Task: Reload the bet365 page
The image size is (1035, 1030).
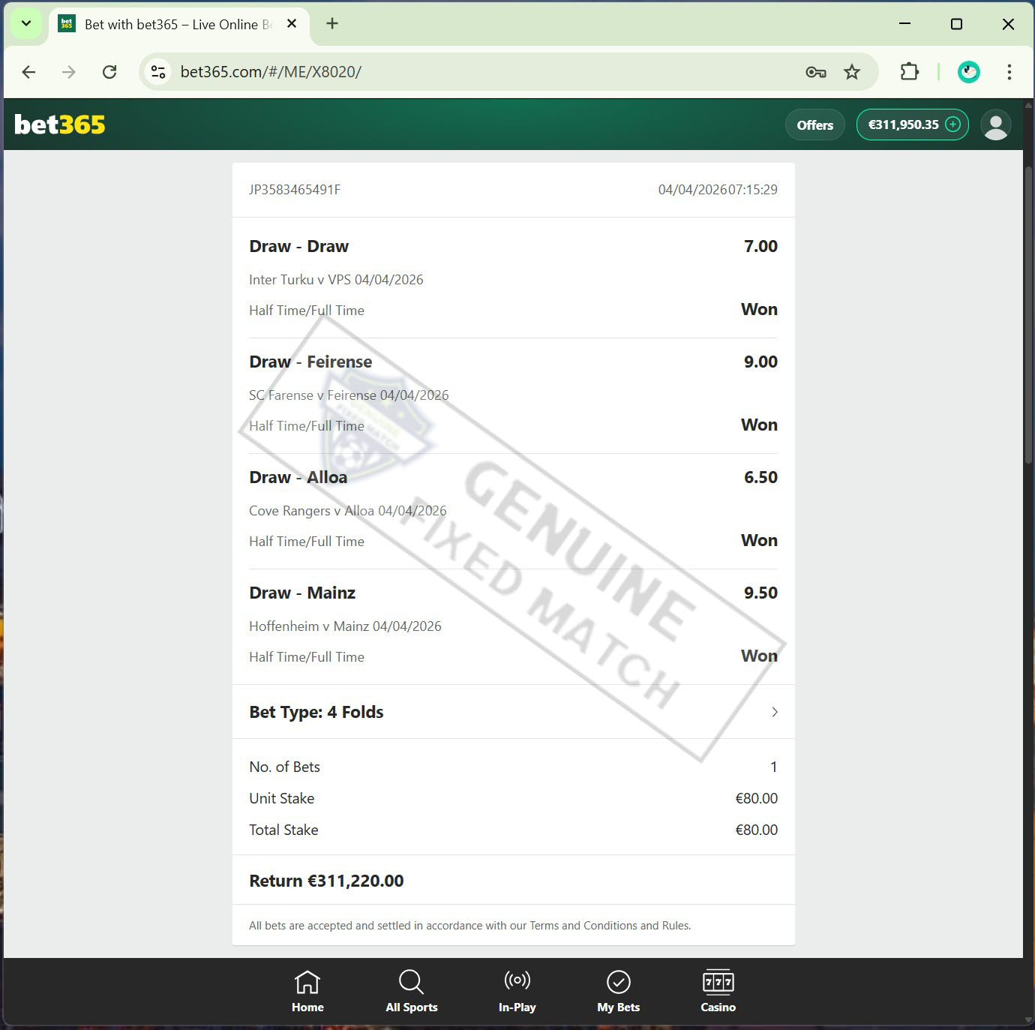Action: coord(109,72)
